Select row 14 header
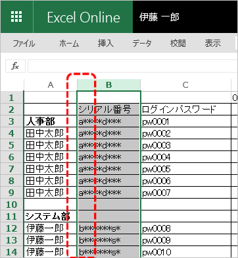 [x=12, y=252]
